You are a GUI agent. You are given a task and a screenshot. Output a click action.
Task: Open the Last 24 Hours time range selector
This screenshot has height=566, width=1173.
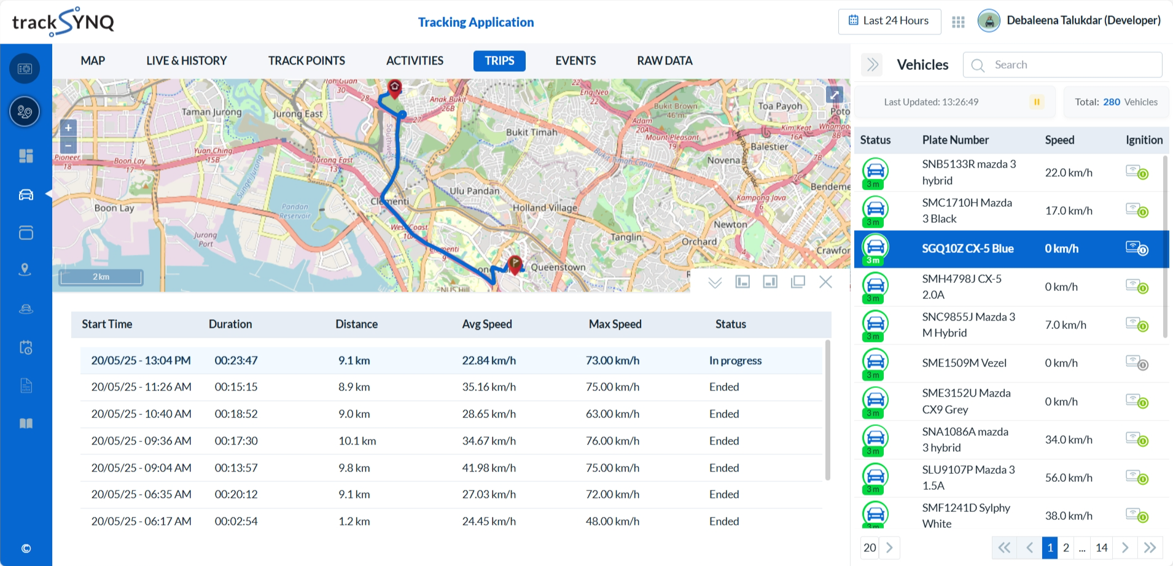889,21
